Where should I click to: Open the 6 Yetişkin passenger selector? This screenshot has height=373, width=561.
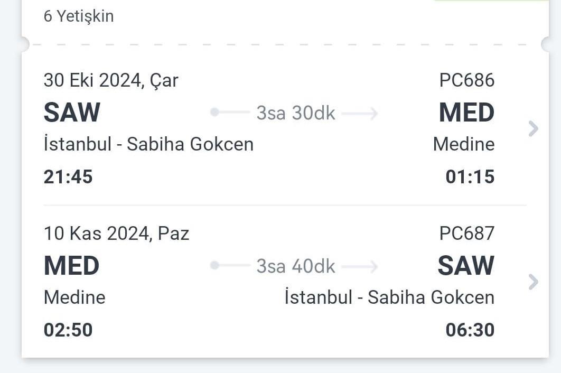click(x=78, y=16)
